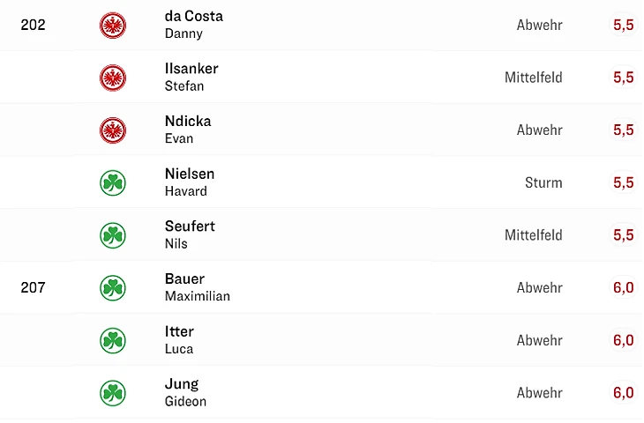Click the 6,0 rating of Bauer
Image resolution: width=644 pixels, height=423 pixels.
point(623,287)
